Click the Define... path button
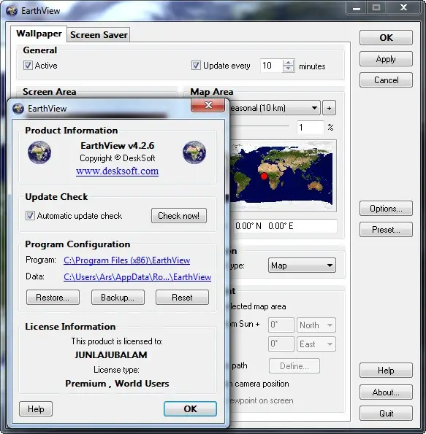The width and height of the screenshot is (426, 434). tap(294, 366)
